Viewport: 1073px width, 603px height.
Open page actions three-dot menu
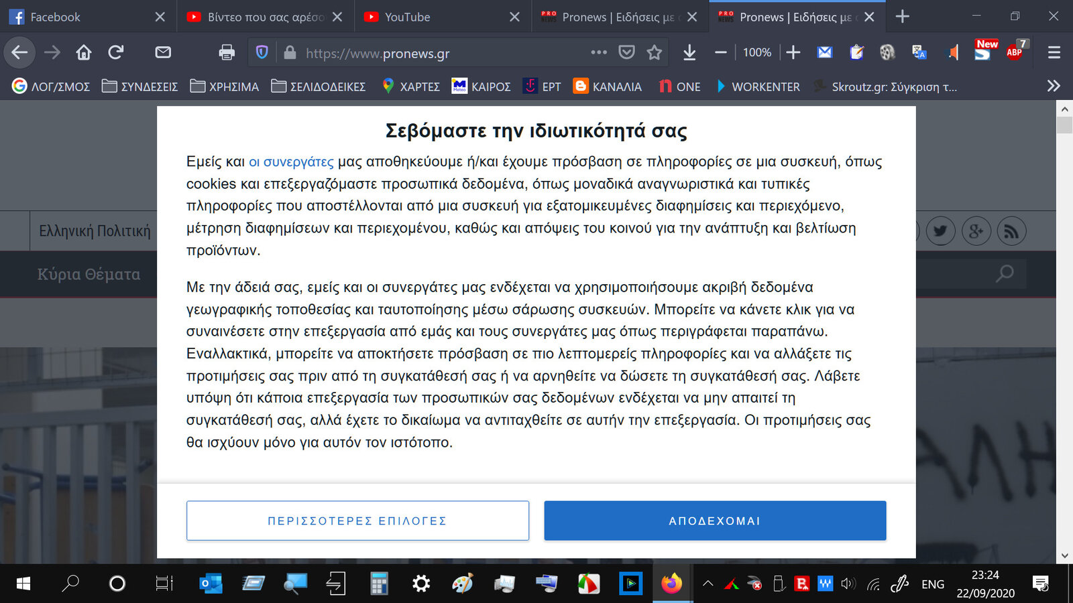click(599, 52)
